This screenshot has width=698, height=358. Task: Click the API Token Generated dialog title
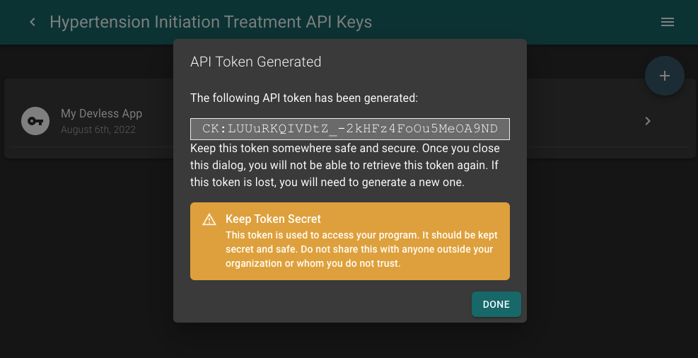[256, 62]
